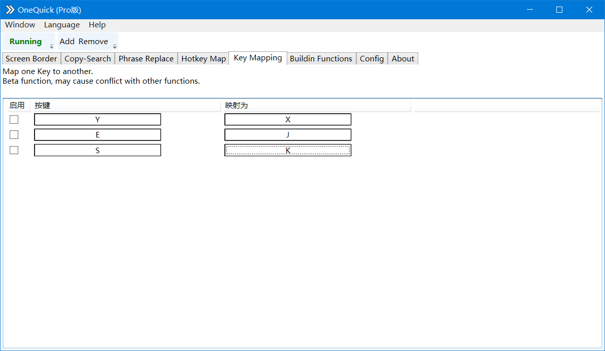Switch to the Buildin Functions tab
Image resolution: width=605 pixels, height=351 pixels.
coord(321,59)
